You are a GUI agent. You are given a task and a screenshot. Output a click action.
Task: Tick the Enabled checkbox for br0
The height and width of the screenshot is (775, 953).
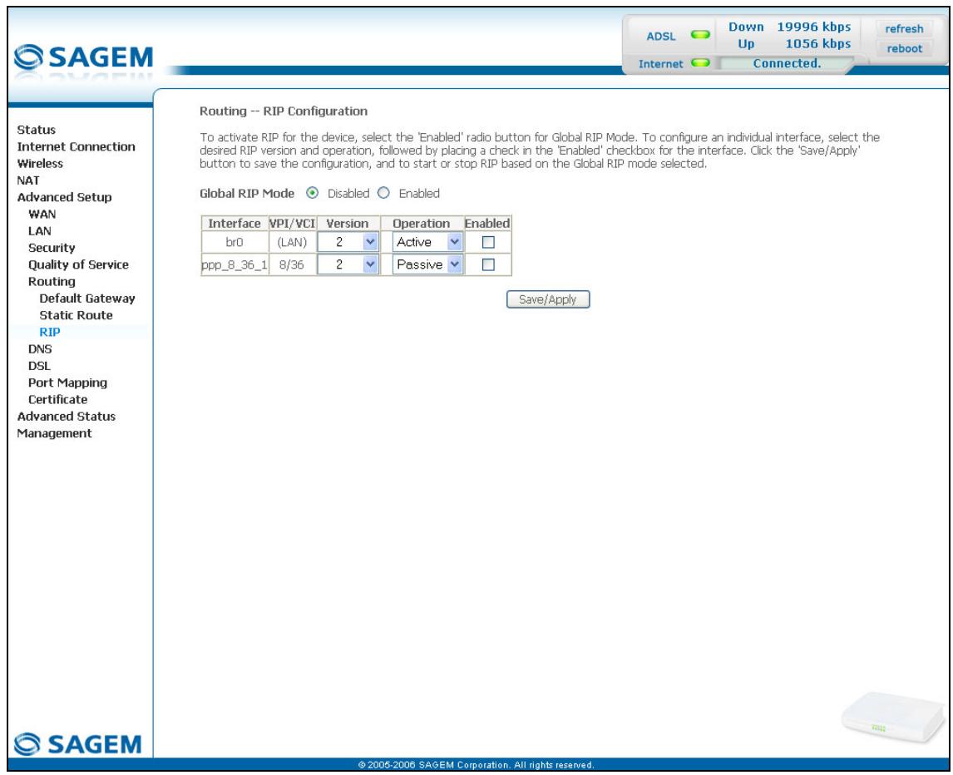click(488, 242)
